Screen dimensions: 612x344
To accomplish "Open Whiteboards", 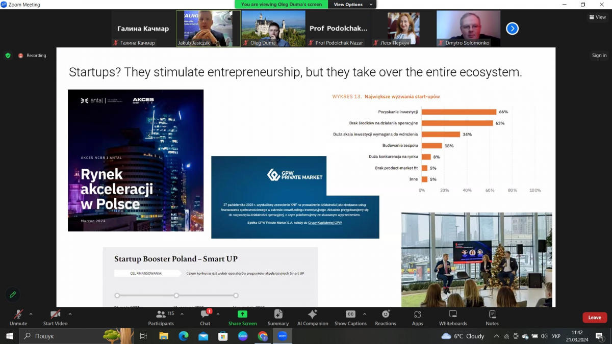I will (x=453, y=317).
